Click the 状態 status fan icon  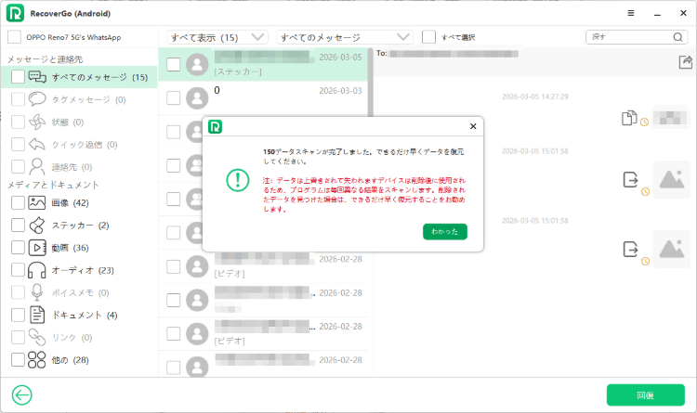[37, 122]
